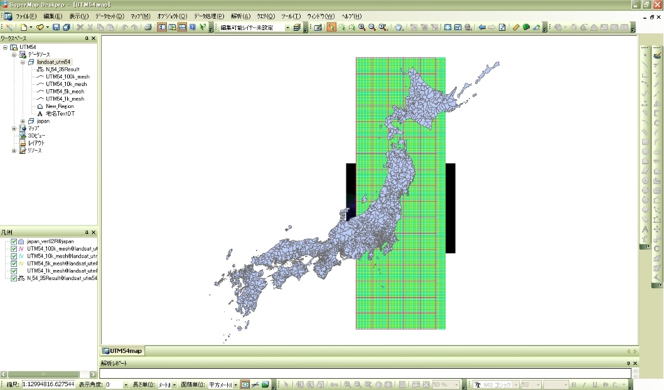Disable the N_54_35Result layer visibility
The height and width of the screenshot is (390, 664).
click(x=14, y=278)
